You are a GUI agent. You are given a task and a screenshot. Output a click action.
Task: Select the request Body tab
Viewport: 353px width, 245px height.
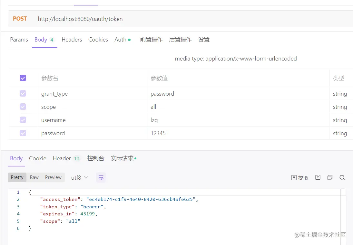pyautogui.click(x=44, y=40)
